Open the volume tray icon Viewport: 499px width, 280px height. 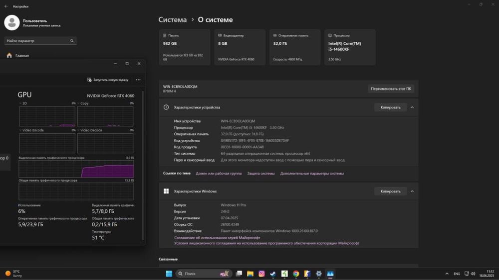click(x=473, y=274)
